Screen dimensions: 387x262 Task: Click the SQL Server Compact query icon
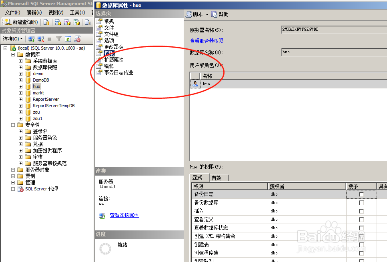pyautogui.click(x=88, y=22)
